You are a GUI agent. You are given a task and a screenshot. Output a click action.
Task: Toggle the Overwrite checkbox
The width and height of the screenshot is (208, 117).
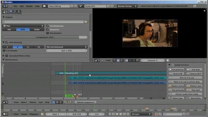48,29
